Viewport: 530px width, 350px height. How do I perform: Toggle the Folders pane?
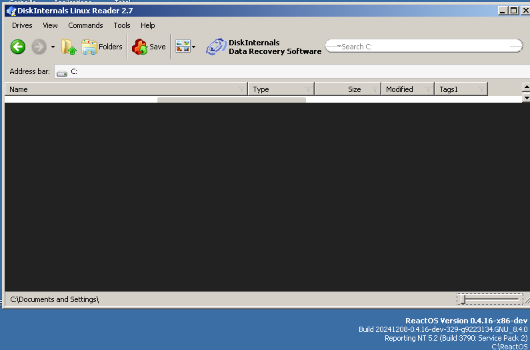click(x=102, y=47)
